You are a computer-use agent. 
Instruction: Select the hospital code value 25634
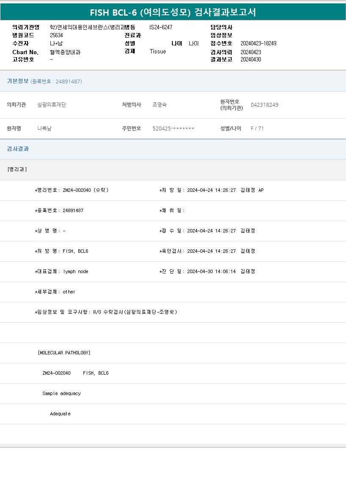[56, 36]
